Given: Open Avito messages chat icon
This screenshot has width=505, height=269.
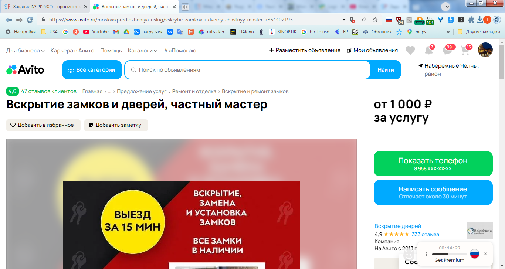Looking at the screenshot, I should pyautogui.click(x=448, y=50).
